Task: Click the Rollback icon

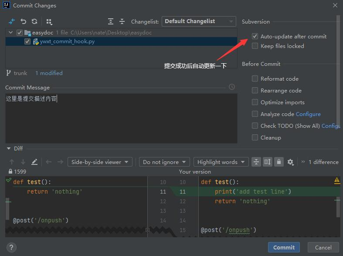Action: coord(23,21)
